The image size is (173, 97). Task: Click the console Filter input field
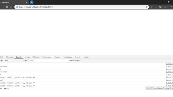pyautogui.click(x=49, y=61)
